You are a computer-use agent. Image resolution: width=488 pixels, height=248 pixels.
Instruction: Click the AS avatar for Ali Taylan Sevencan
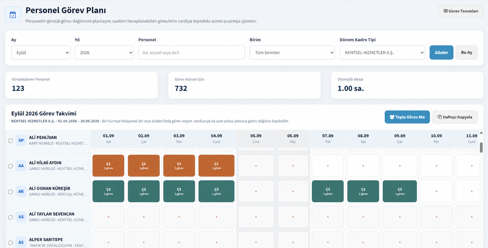(21, 217)
